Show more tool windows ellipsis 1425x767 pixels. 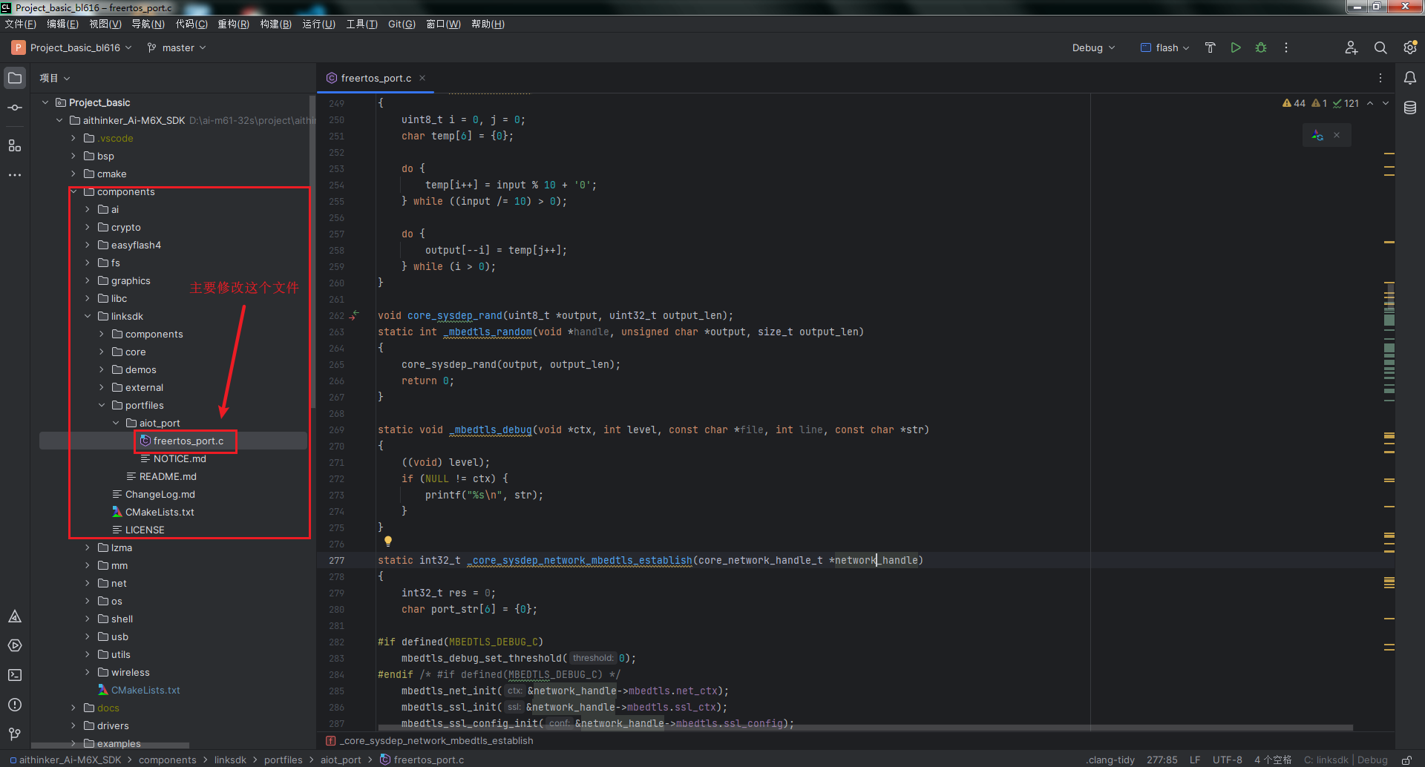pyautogui.click(x=15, y=175)
